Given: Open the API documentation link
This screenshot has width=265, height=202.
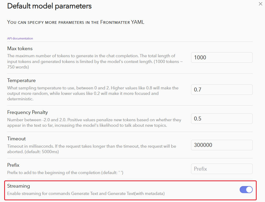Looking at the screenshot, I should [x=20, y=38].
